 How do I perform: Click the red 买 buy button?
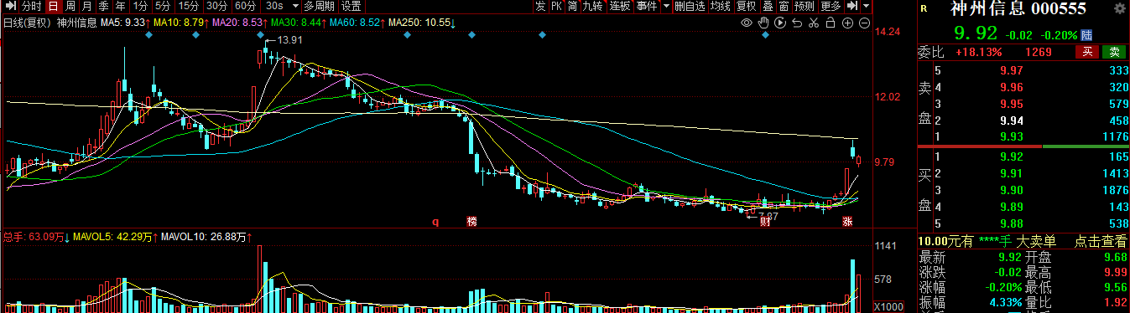(x=1086, y=52)
